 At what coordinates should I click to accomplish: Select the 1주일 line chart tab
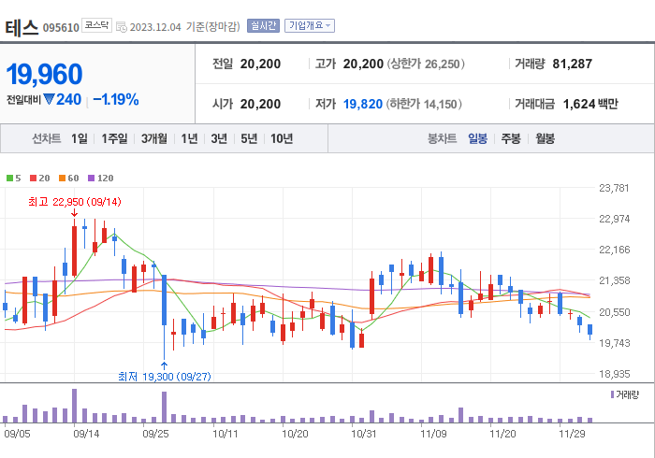click(x=114, y=138)
